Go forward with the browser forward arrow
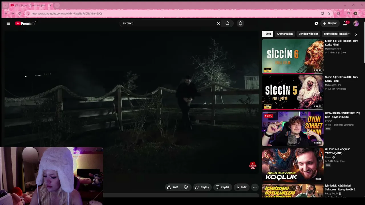The height and width of the screenshot is (205, 365). (x=13, y=13)
